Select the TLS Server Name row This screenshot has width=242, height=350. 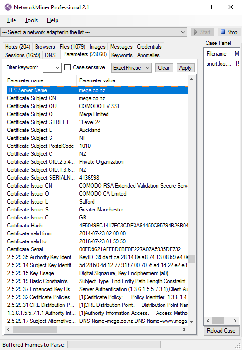(97, 90)
